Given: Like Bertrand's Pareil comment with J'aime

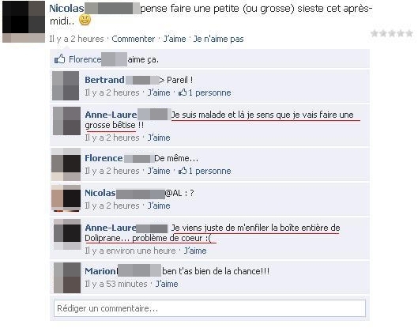Looking at the screenshot, I should 159,92.
